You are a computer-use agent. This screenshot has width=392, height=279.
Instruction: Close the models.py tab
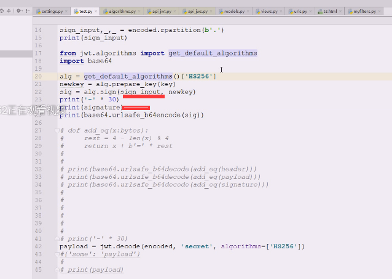[x=248, y=11]
